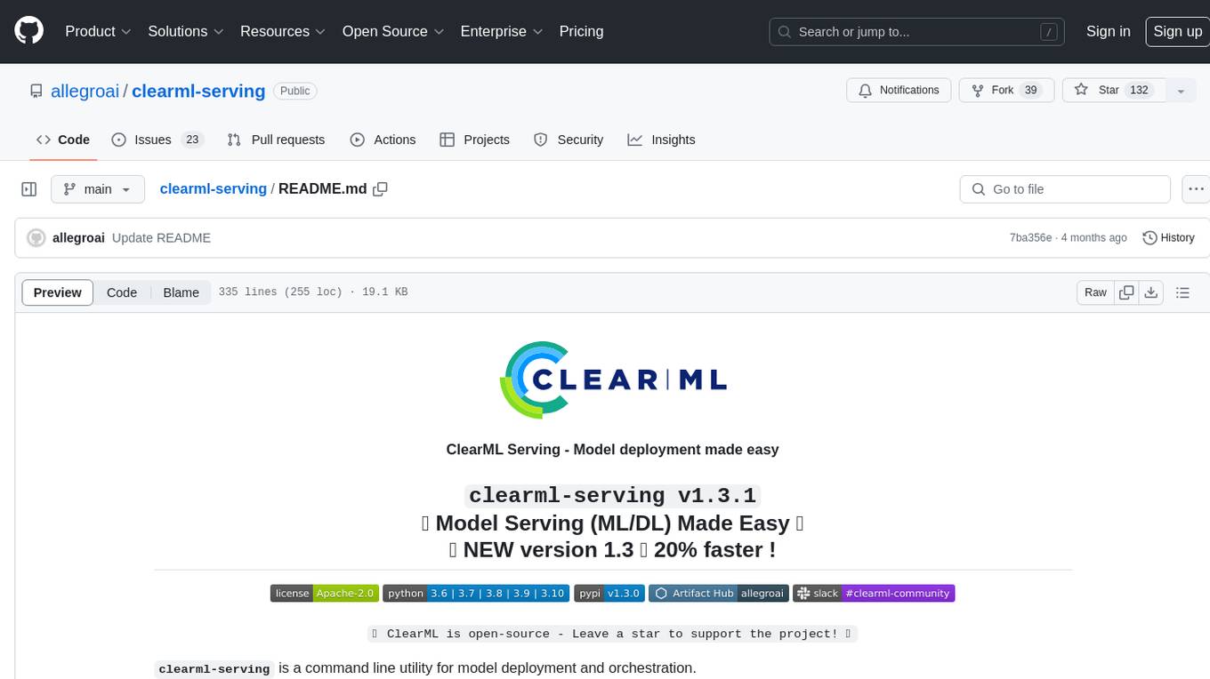
Task: Expand the Resources menu
Action: (282, 31)
